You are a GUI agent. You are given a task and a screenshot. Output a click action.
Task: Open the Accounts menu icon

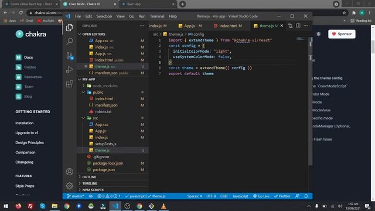click(x=70, y=172)
